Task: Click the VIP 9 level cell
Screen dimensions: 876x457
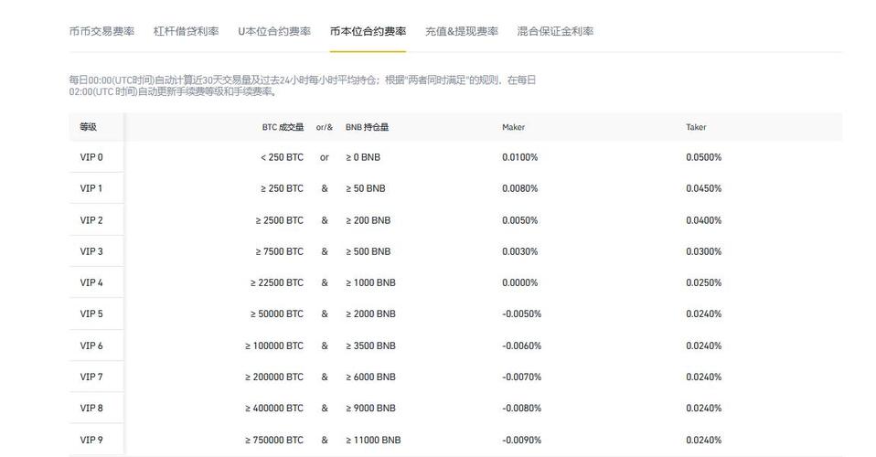Action: pyautogui.click(x=91, y=440)
